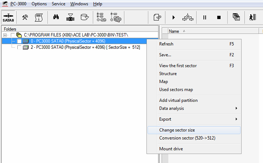Open the hammer and wrench utilities icon
This screenshot has height=163, width=263.
tap(25, 17)
